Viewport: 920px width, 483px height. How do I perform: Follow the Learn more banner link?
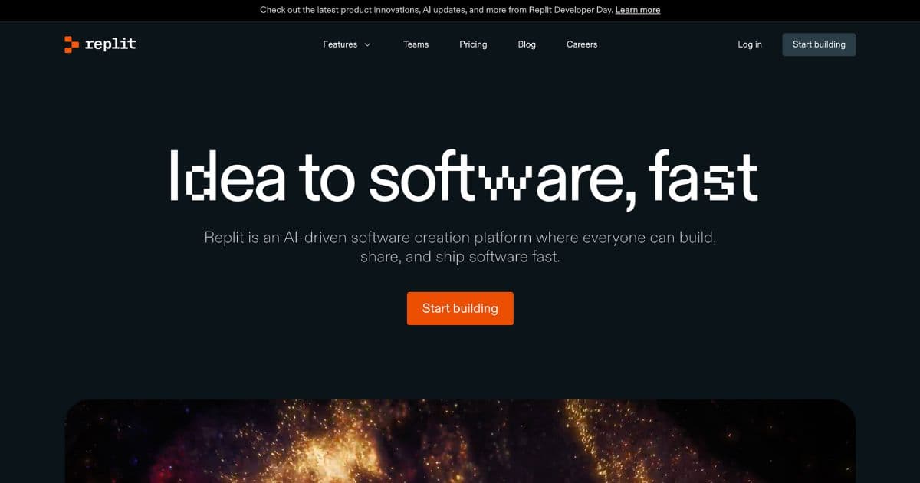pos(638,10)
